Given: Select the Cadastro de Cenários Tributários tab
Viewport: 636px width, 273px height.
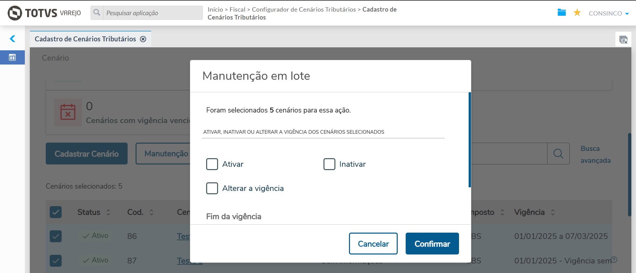Looking at the screenshot, I should coord(85,39).
